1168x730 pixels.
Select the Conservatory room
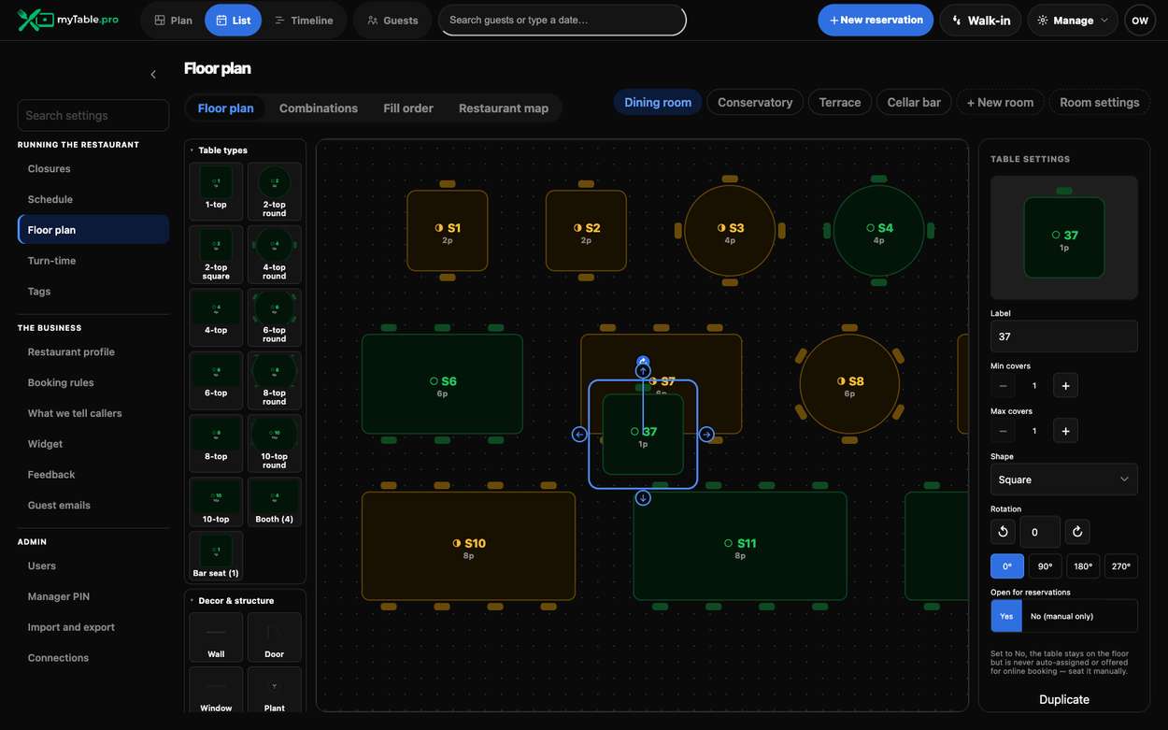click(x=755, y=103)
